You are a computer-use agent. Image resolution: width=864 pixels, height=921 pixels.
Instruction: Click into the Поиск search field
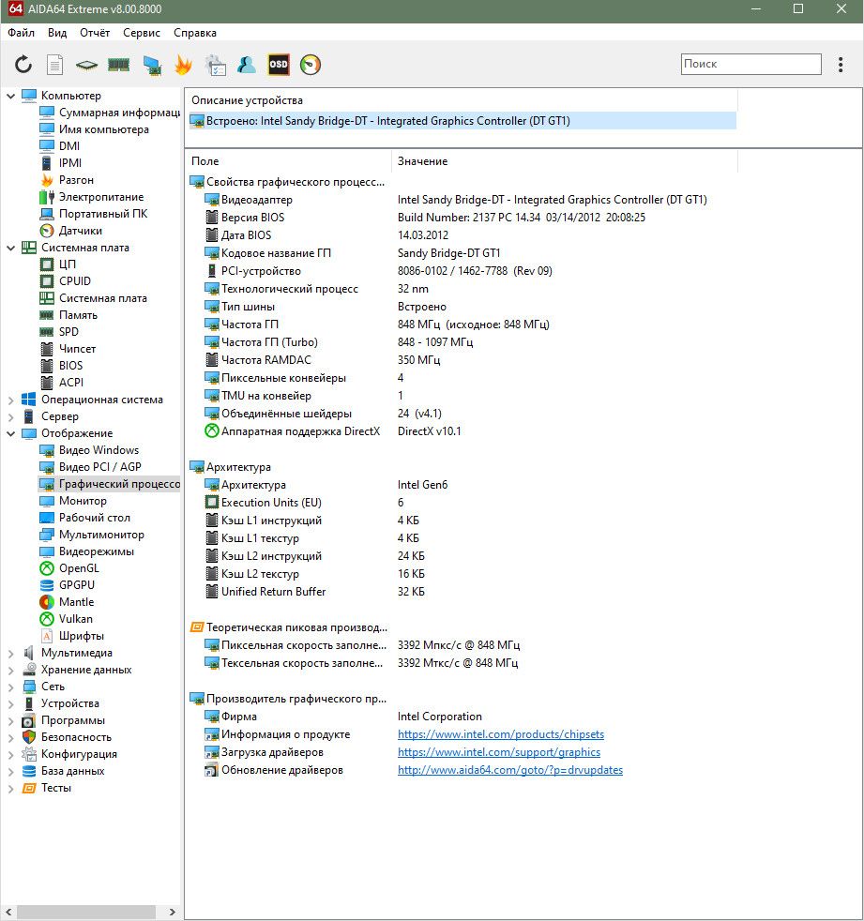pos(750,64)
